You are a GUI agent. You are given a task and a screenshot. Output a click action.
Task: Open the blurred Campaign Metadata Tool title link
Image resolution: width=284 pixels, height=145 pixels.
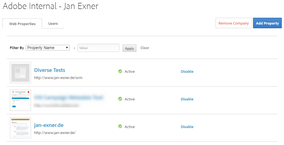tap(69, 98)
